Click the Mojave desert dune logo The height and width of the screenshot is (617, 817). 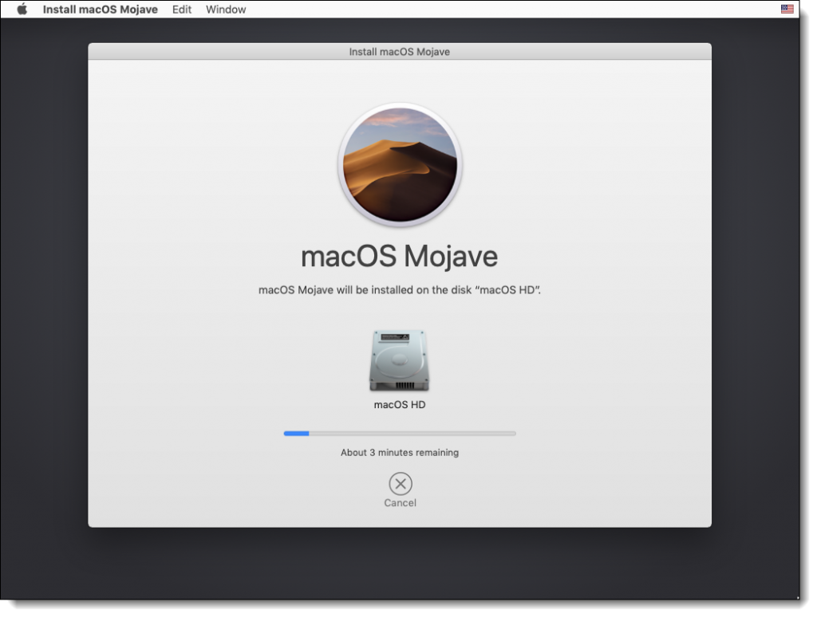[x=400, y=164]
